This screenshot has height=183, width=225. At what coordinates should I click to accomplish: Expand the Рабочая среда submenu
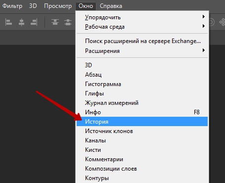(142, 27)
